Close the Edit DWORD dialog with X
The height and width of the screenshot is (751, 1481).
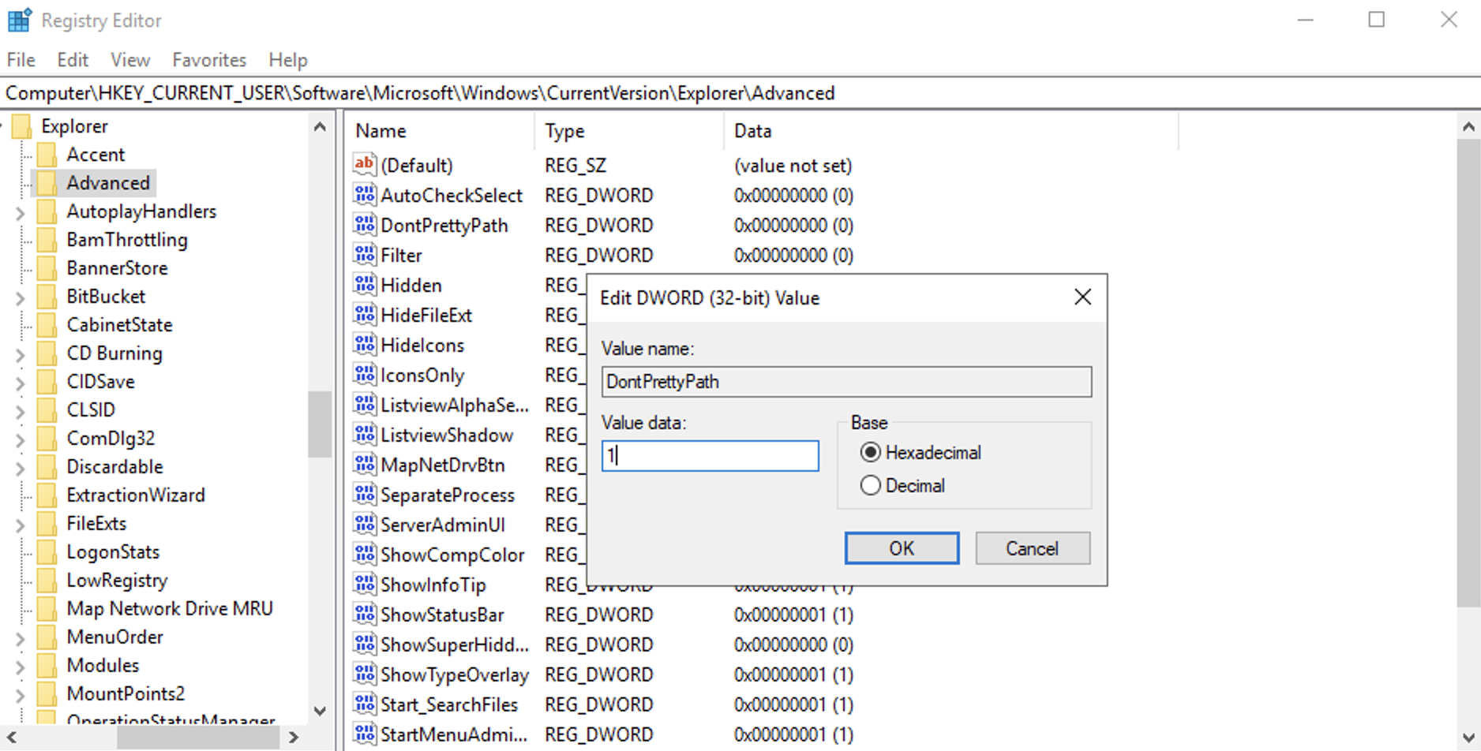click(1082, 297)
